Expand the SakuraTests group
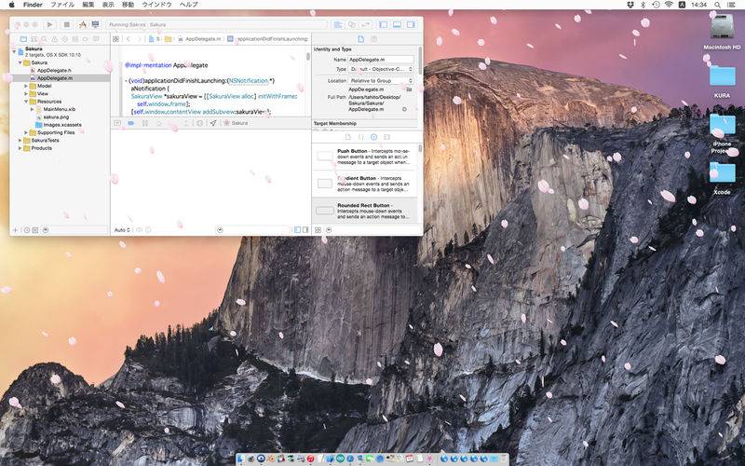 click(20, 141)
